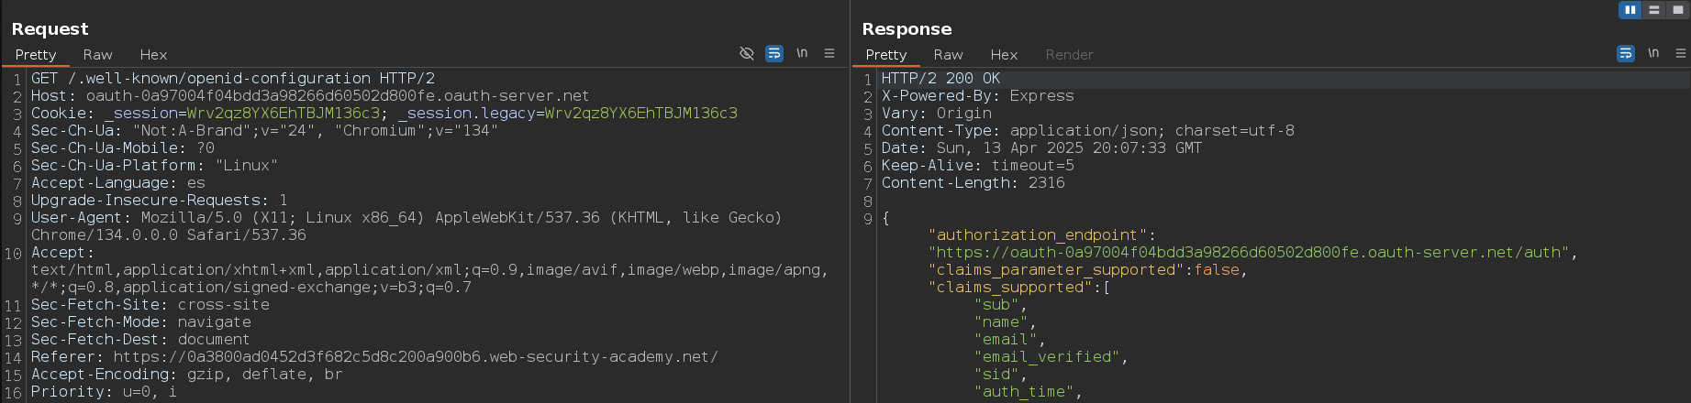The width and height of the screenshot is (1691, 403).
Task: Open the Response Render tab
Action: click(x=1069, y=55)
